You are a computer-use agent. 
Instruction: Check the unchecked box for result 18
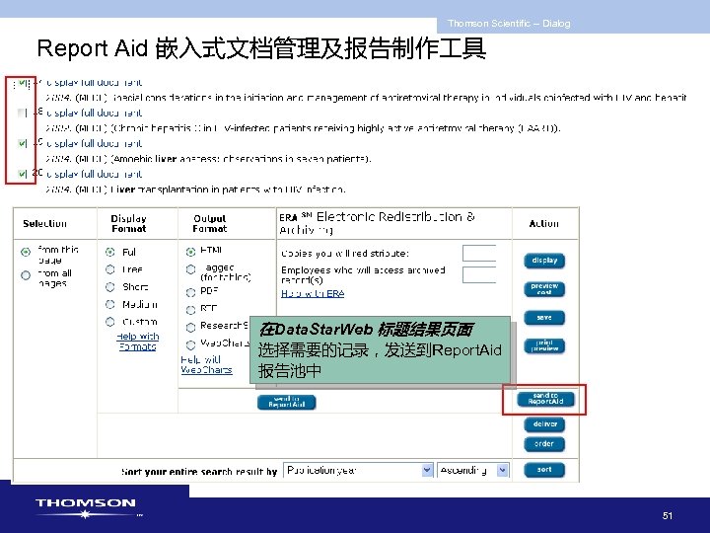(x=22, y=113)
